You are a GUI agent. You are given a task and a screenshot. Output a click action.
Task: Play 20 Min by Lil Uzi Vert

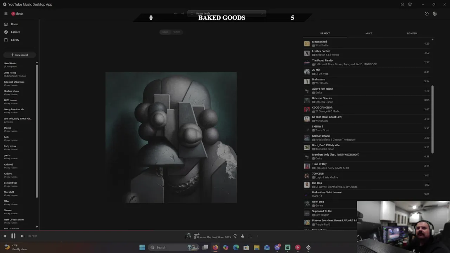coord(367,72)
